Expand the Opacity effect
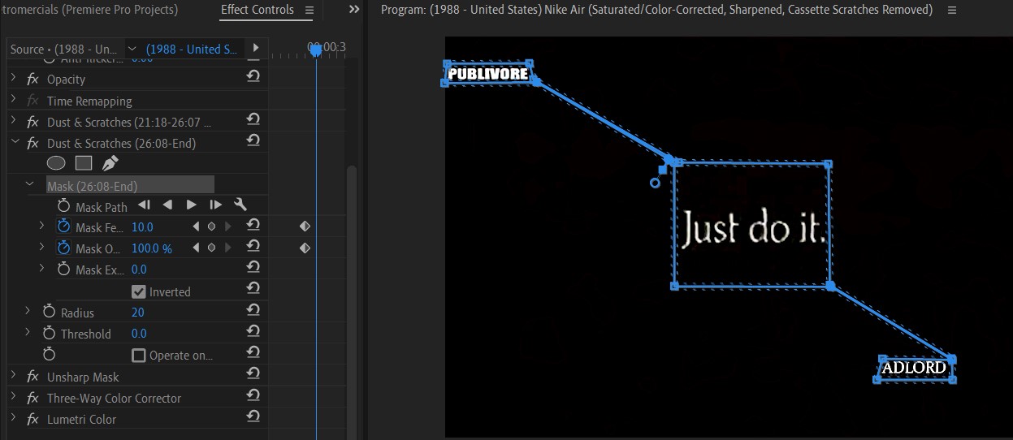 (x=13, y=79)
